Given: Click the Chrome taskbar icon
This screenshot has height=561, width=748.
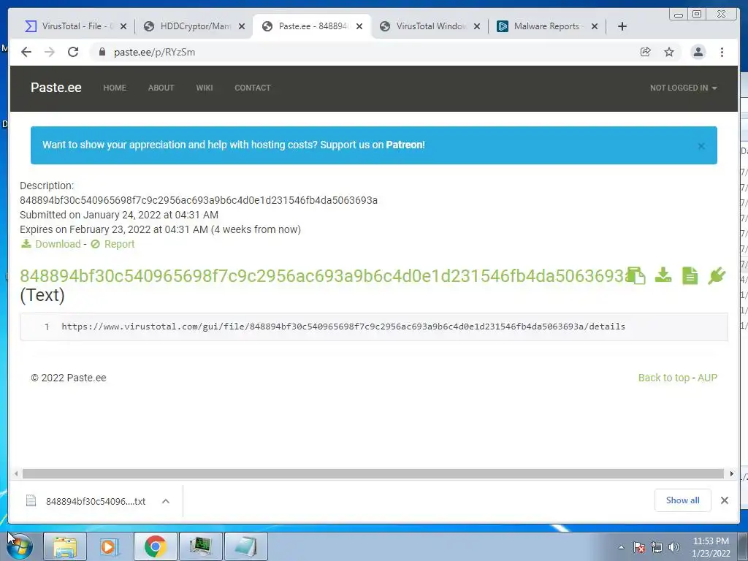Looking at the screenshot, I should 155,546.
